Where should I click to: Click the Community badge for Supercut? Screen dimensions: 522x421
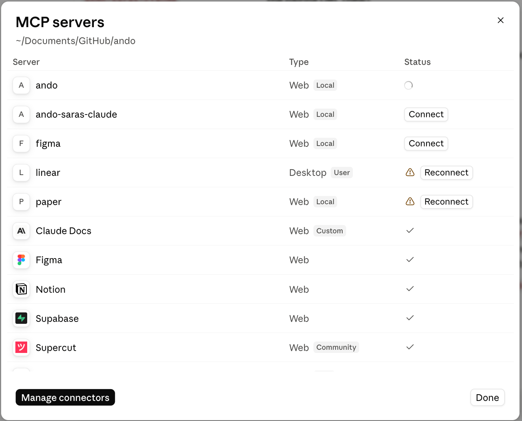(336, 347)
